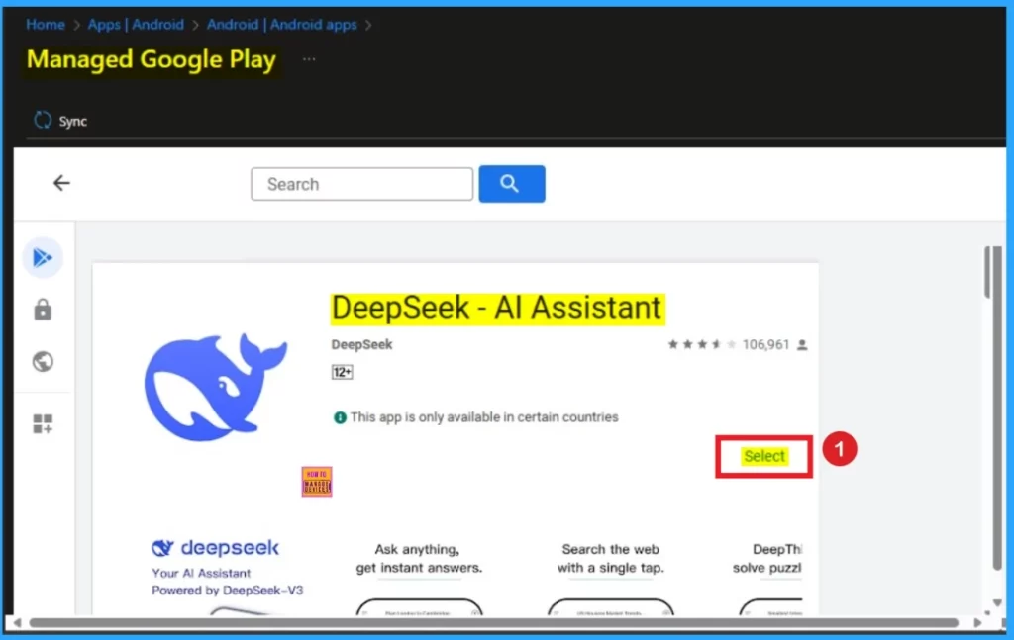Open the ellipsis menu beside Managed Google Play
The width and height of the screenshot is (1014, 640).
[x=309, y=59]
